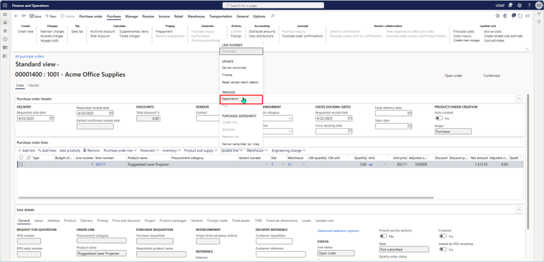Select Registration in the Update line menu

click(241, 99)
